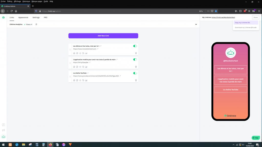Click the robot profile picture in phone preview
The width and height of the screenshot is (262, 147).
pos(231,53)
